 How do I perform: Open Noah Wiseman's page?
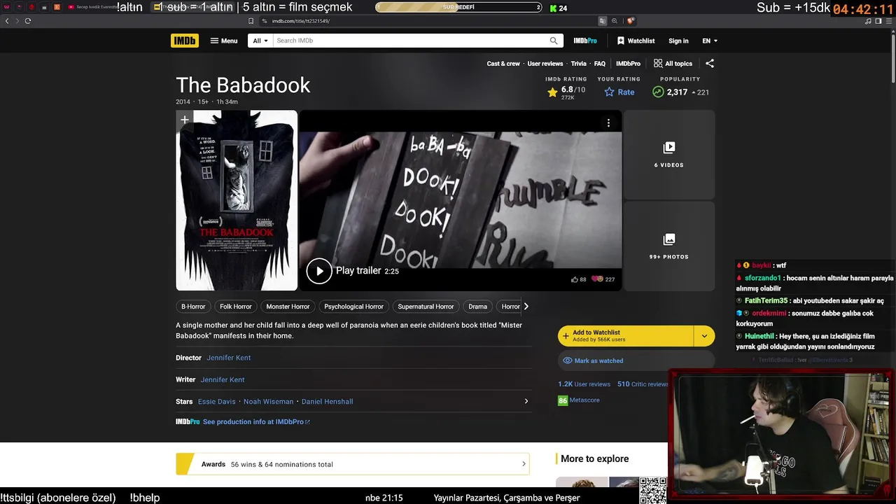point(269,402)
